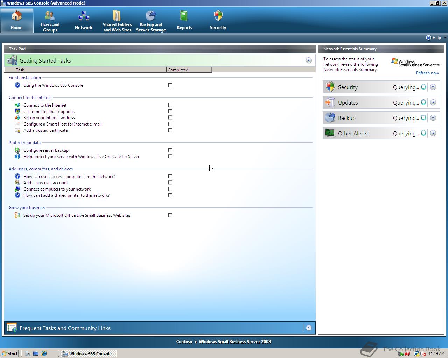This screenshot has width=448, height=358.
Task: Select Windows SBS Console taskbar button
Action: (x=89, y=353)
